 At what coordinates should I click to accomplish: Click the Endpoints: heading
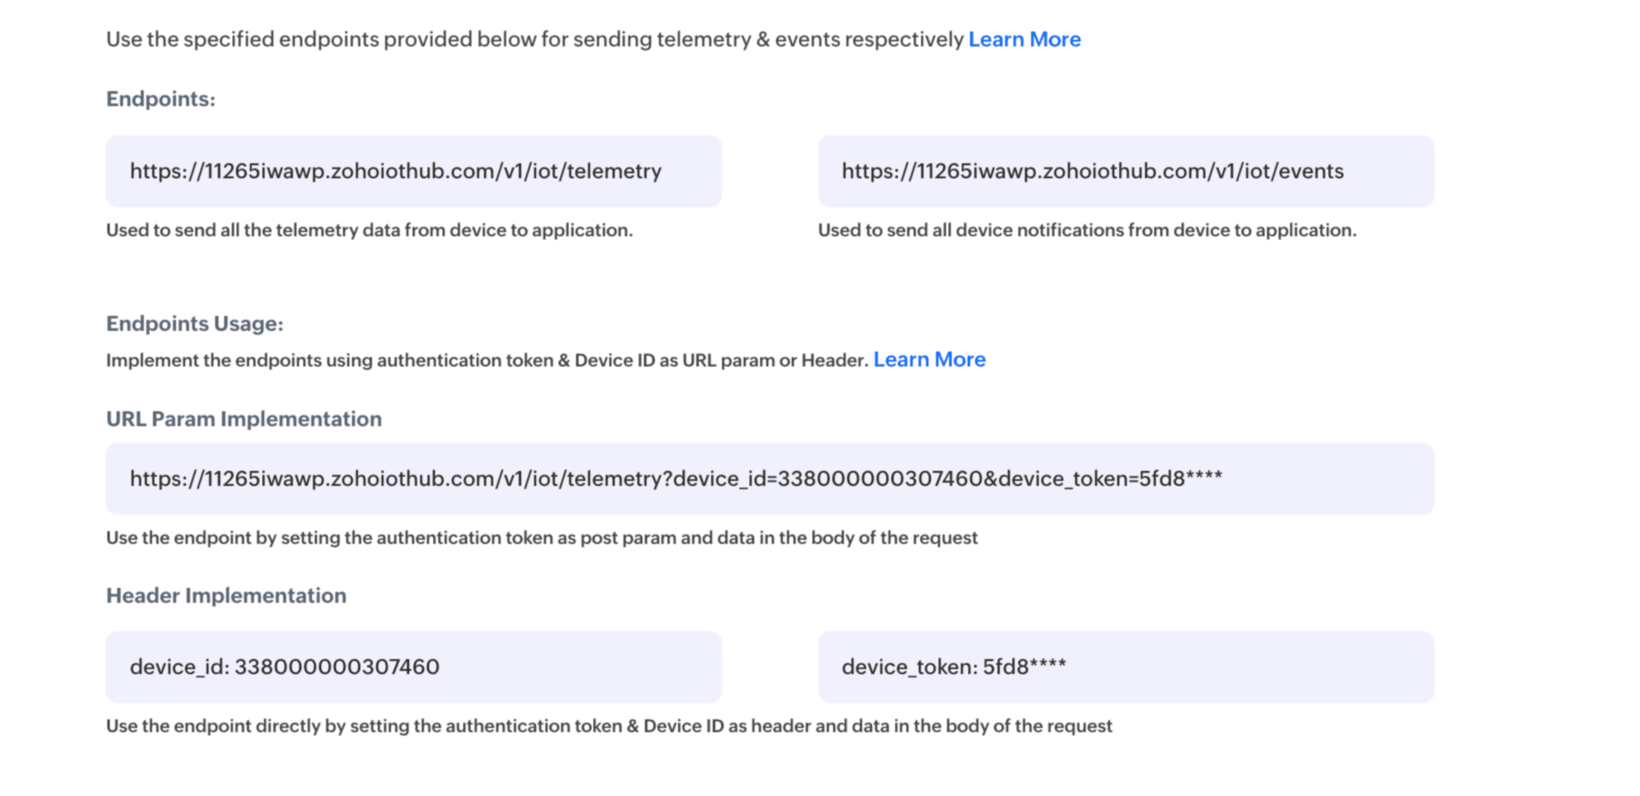click(x=160, y=99)
